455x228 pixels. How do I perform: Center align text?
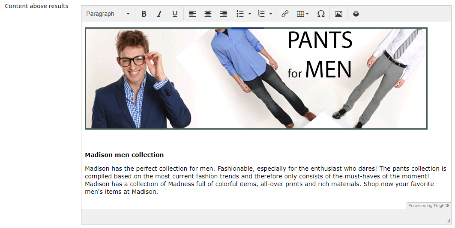point(208,14)
